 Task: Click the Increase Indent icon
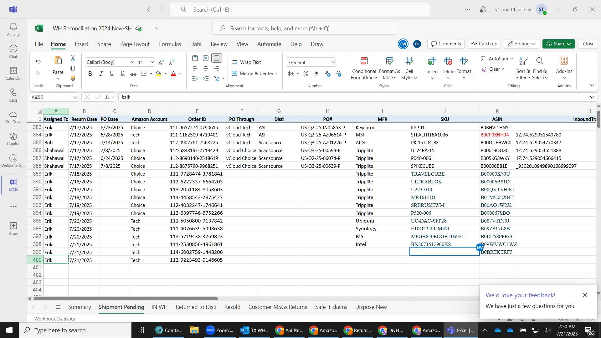206,78
